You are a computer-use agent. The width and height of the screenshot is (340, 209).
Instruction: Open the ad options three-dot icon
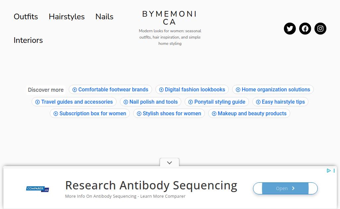click(x=334, y=170)
